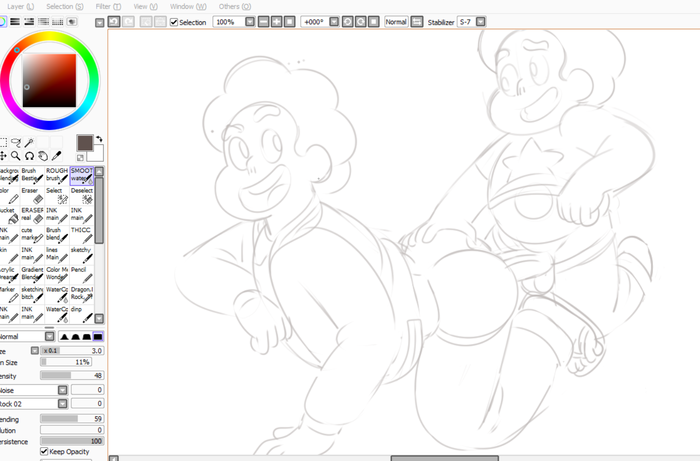Expand the 100% zoom level dropdown
This screenshot has height=461, width=700.
pos(250,22)
